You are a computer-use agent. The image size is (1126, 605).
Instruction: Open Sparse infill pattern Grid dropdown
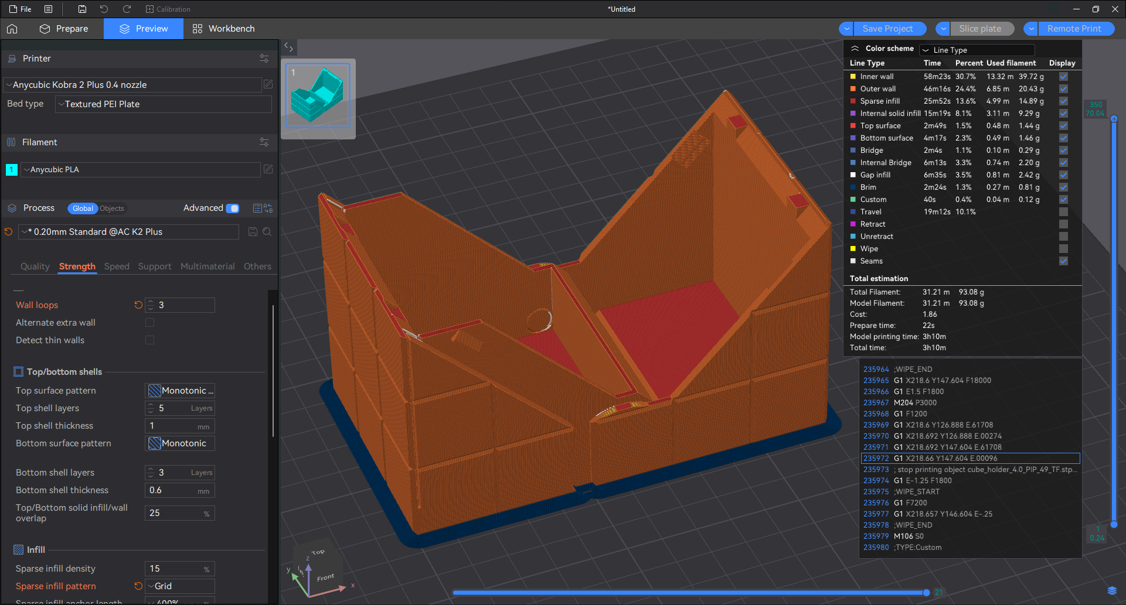coord(180,586)
